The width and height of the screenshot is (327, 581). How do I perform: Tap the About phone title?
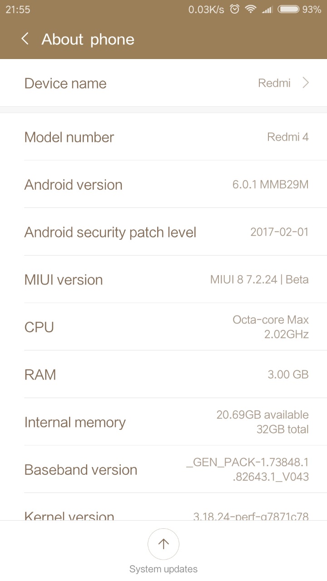(x=88, y=39)
